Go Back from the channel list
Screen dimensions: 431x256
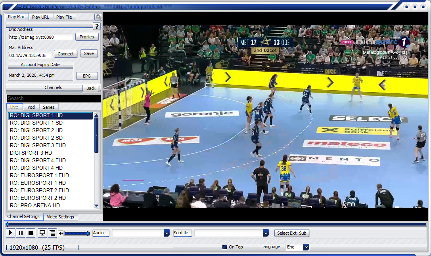pyautogui.click(x=91, y=88)
